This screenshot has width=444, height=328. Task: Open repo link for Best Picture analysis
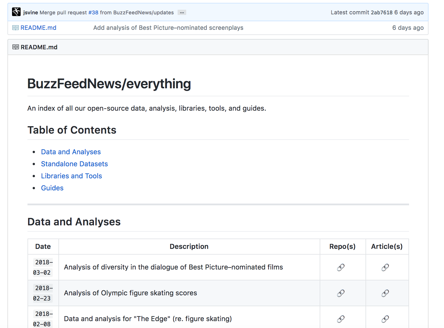pyautogui.click(x=341, y=267)
